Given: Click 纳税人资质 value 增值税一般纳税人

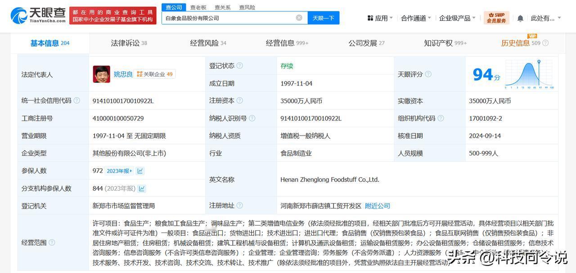Looking at the screenshot, I should (305, 136).
